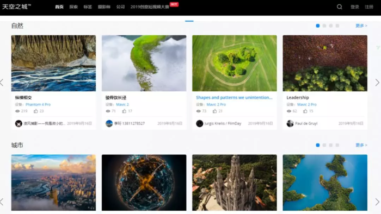Open the Mavic 2 device link on the reflection card
381x214 pixels.
[x=122, y=104]
